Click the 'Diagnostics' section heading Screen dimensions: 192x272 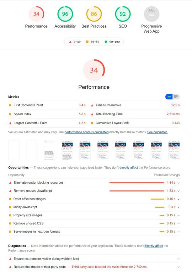tap(17, 246)
